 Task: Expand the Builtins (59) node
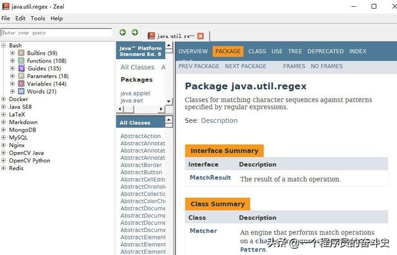pyautogui.click(x=12, y=53)
